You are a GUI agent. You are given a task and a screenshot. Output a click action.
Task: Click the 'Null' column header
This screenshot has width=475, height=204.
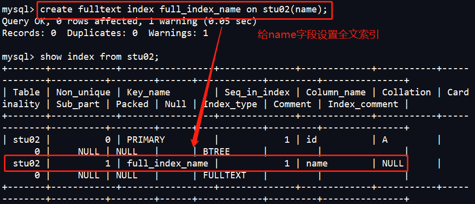(x=176, y=104)
